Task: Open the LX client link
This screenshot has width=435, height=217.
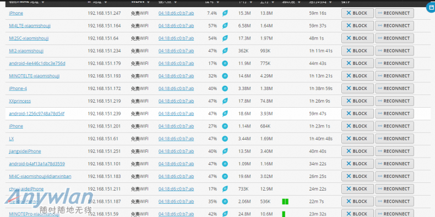Action: pyautogui.click(x=12, y=138)
